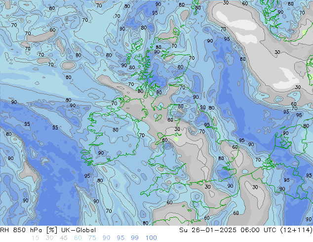Select the legend value 45
Screen dimensions: 313x242
pyautogui.click(x=64, y=238)
